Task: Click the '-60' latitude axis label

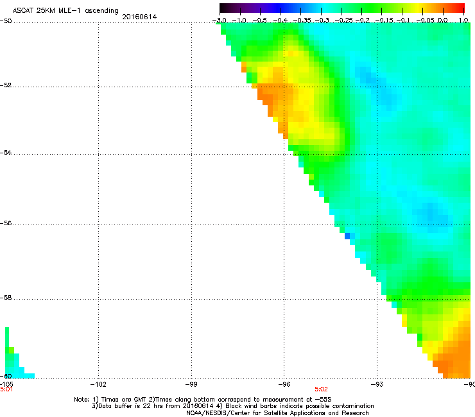Action: [x=6, y=376]
